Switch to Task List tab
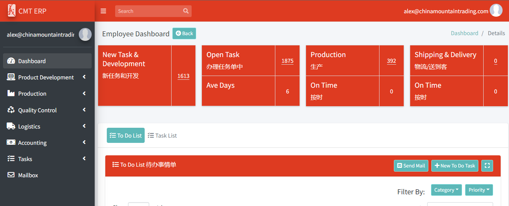Viewport: 509px width, 206px height. point(162,135)
